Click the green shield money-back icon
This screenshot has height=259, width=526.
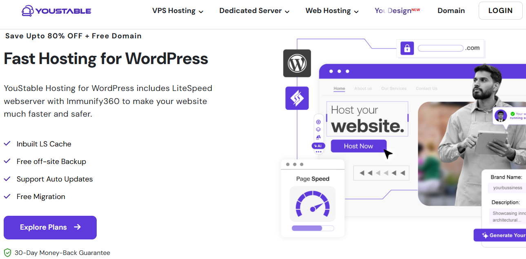pyautogui.click(x=7, y=253)
